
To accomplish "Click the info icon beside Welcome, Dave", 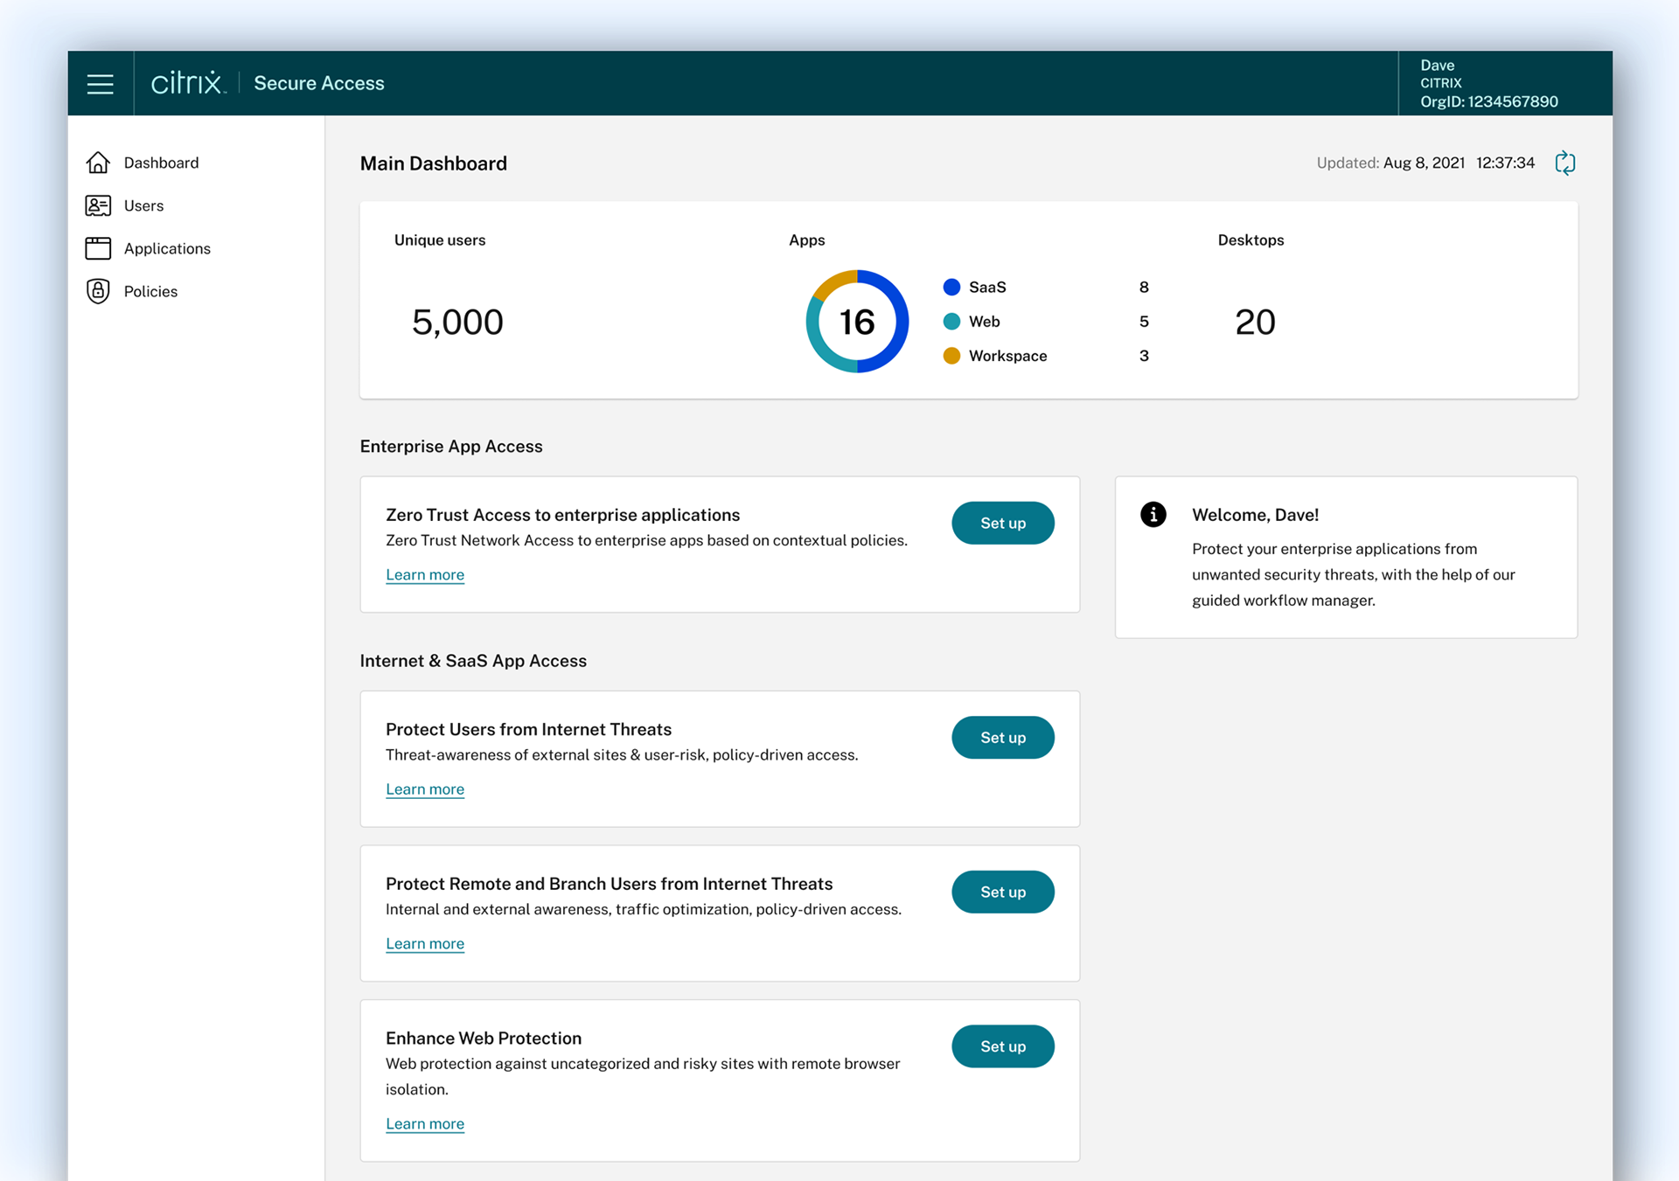I will click(1153, 515).
